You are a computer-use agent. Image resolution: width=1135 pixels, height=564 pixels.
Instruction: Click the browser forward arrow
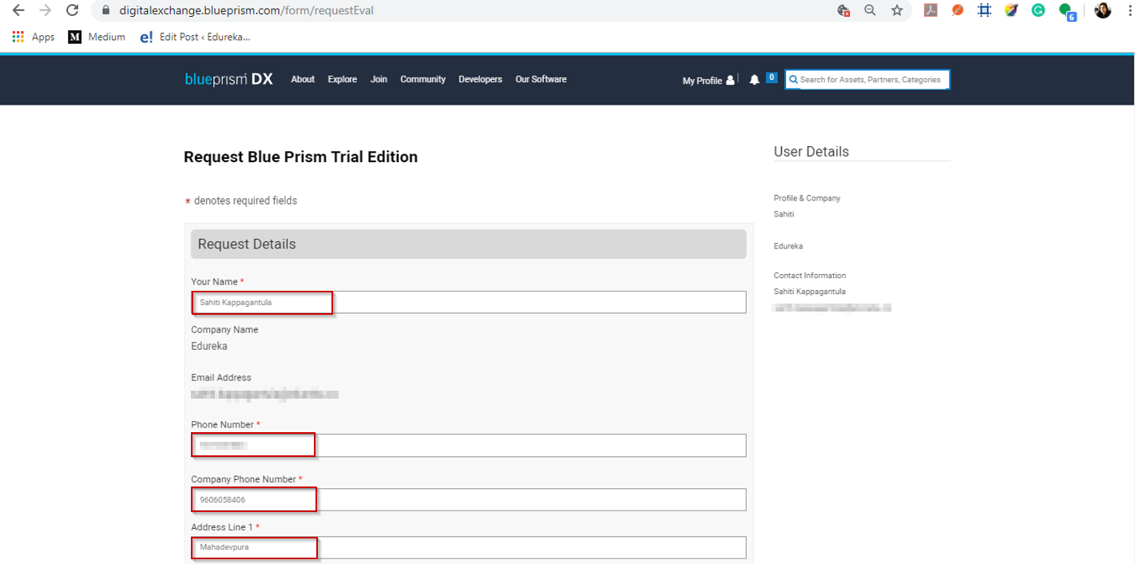(x=46, y=10)
